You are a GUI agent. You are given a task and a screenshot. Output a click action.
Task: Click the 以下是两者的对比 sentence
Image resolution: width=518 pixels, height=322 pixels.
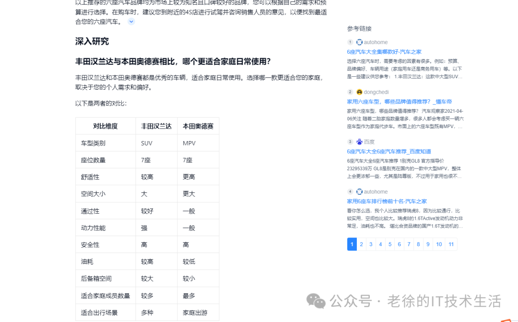click(101, 104)
